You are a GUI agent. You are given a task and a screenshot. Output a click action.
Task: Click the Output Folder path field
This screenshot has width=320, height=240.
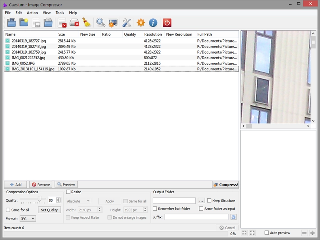click(x=174, y=201)
